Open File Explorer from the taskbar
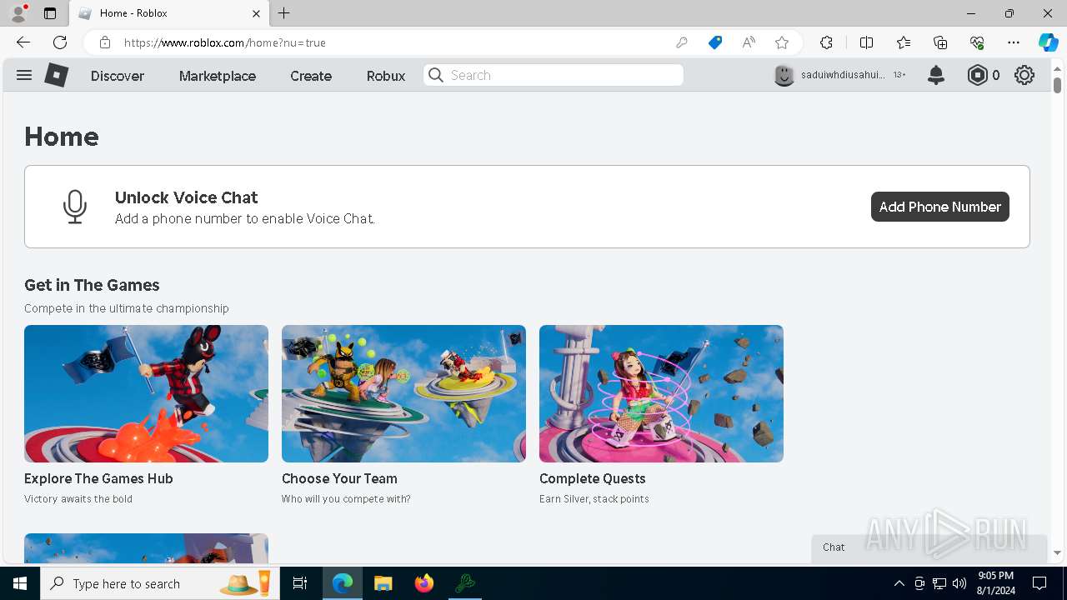The image size is (1067, 600). [383, 583]
